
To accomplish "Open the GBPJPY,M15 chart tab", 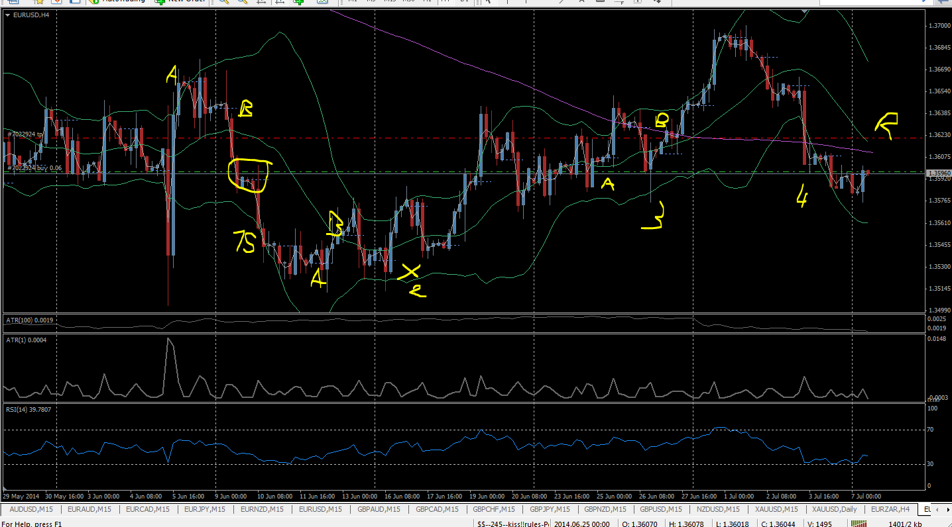I will [x=550, y=509].
